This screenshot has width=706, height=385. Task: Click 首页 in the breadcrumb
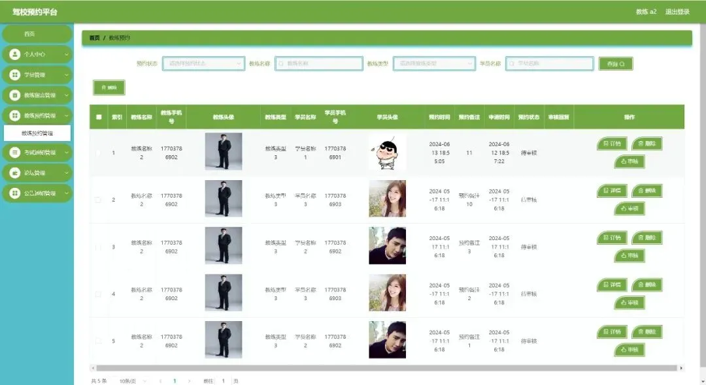tap(95, 38)
